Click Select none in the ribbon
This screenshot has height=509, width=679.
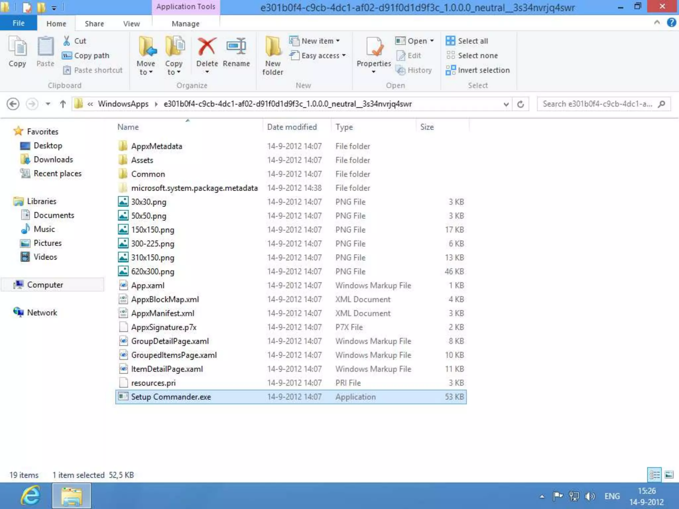click(472, 55)
